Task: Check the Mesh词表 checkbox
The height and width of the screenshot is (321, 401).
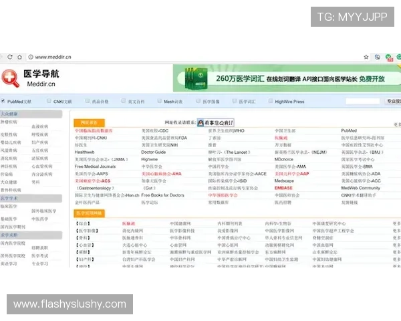Action: [160, 101]
